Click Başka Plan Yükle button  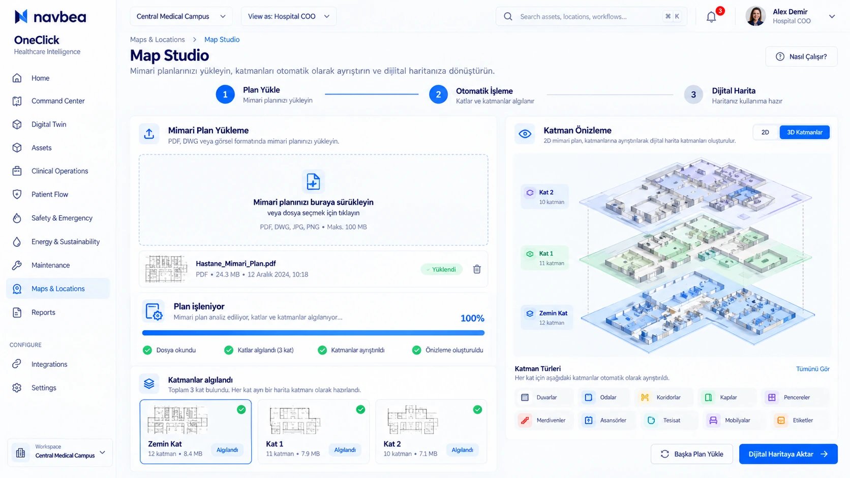pos(691,454)
